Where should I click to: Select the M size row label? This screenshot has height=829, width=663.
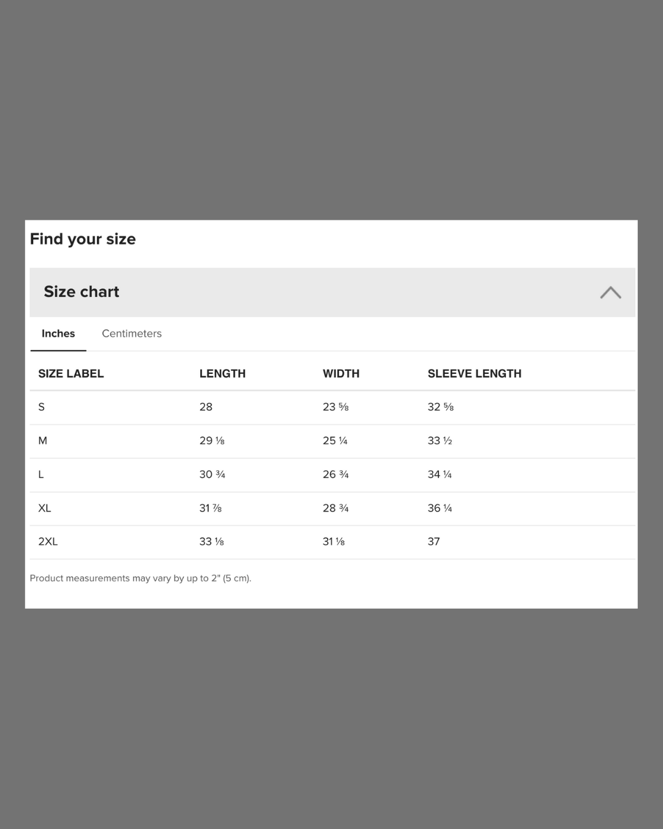click(x=42, y=441)
